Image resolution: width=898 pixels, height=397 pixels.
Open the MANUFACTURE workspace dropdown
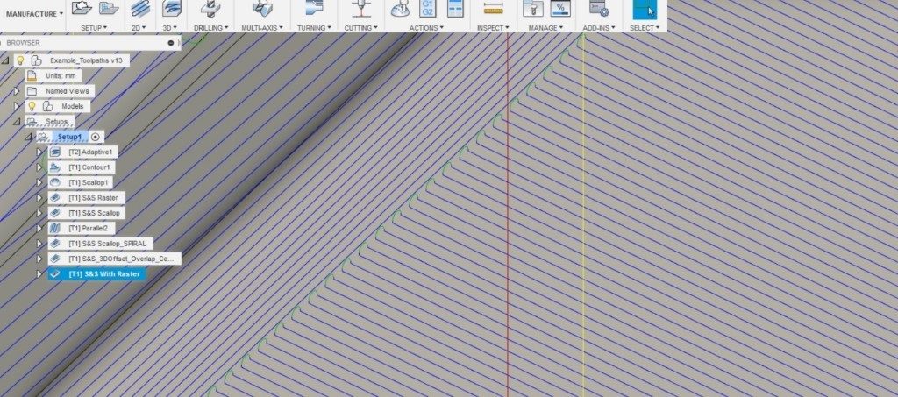pyautogui.click(x=34, y=14)
